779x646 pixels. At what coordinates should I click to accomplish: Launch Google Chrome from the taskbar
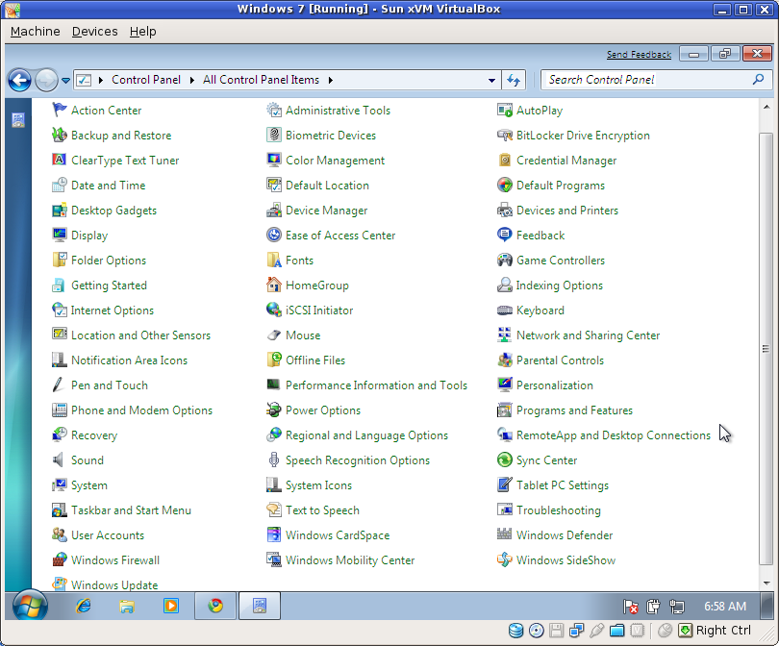[x=214, y=606]
